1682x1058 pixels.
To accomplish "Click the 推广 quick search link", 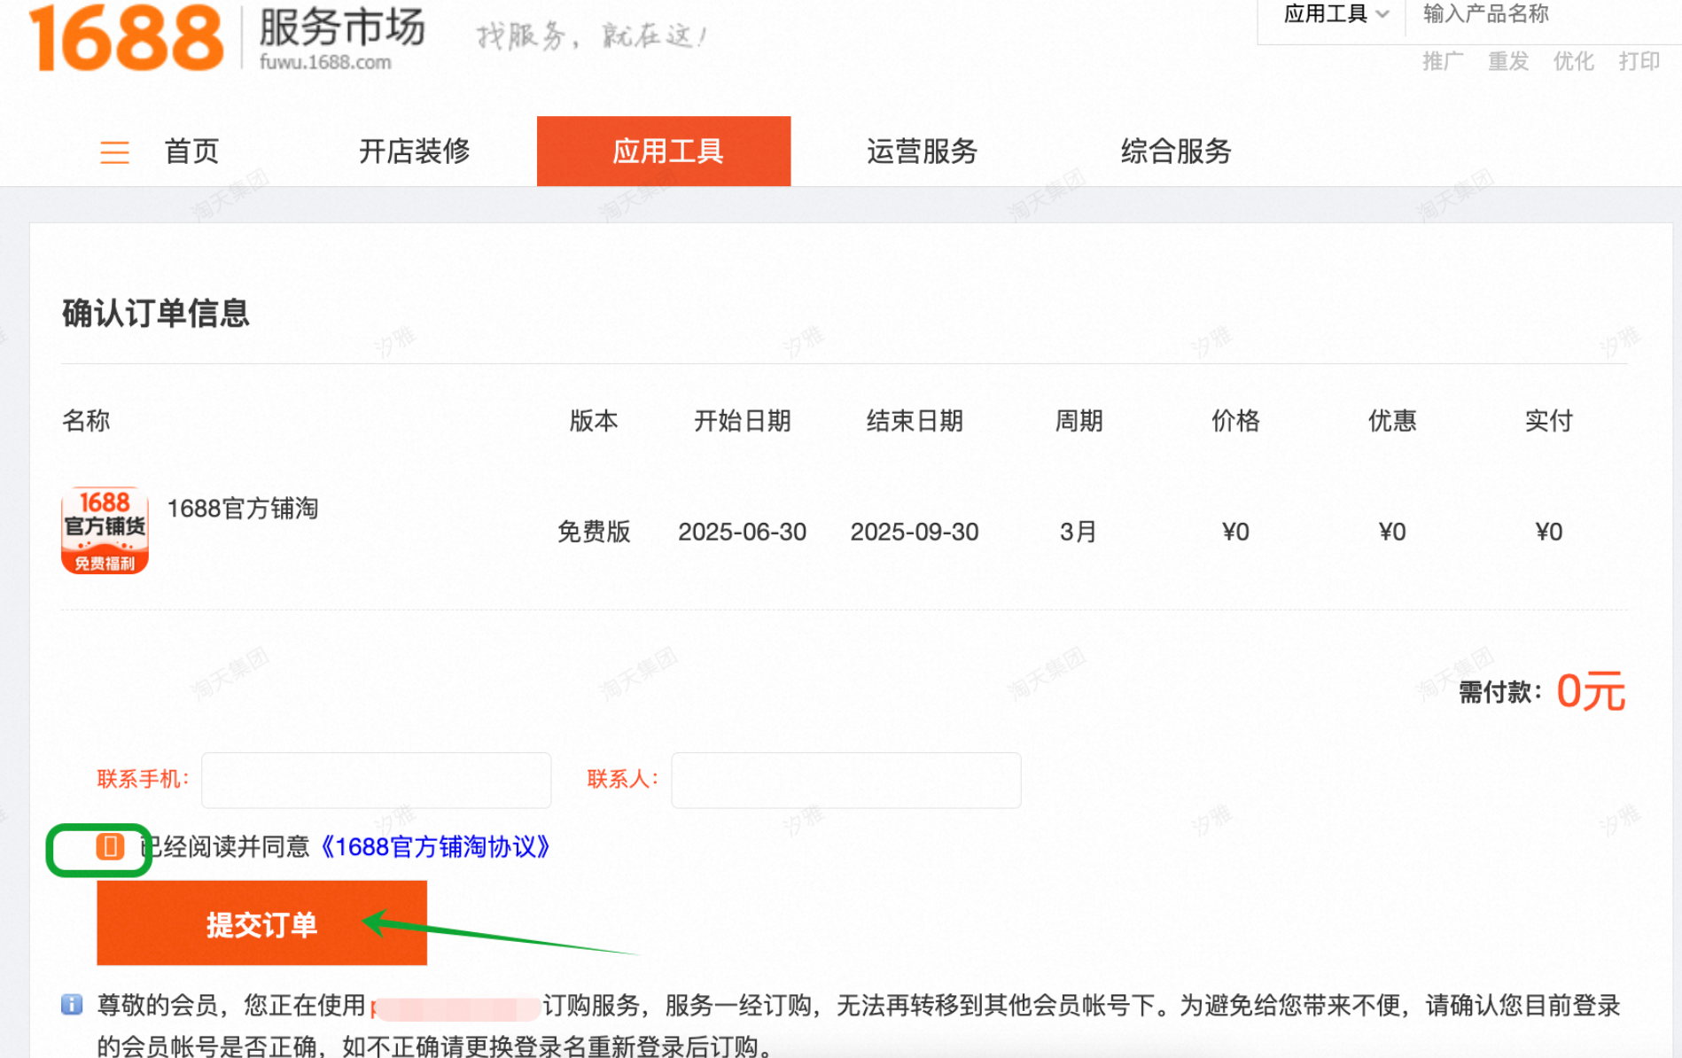I will click(1443, 61).
